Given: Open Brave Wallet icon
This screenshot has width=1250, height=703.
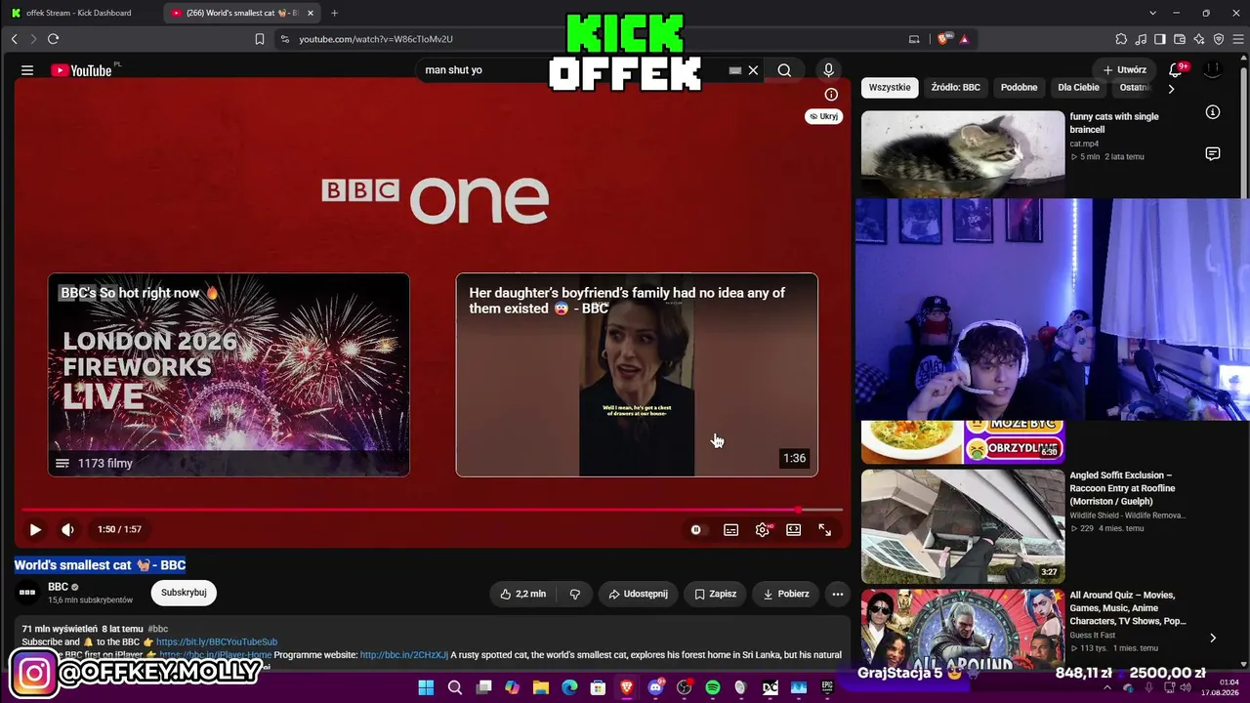Looking at the screenshot, I should coord(1180,39).
